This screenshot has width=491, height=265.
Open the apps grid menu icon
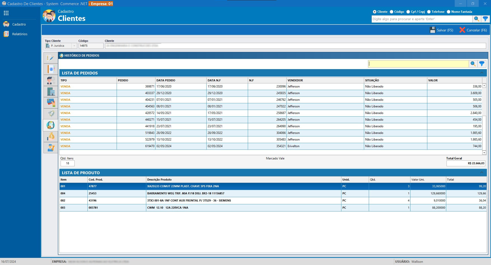[6, 13]
